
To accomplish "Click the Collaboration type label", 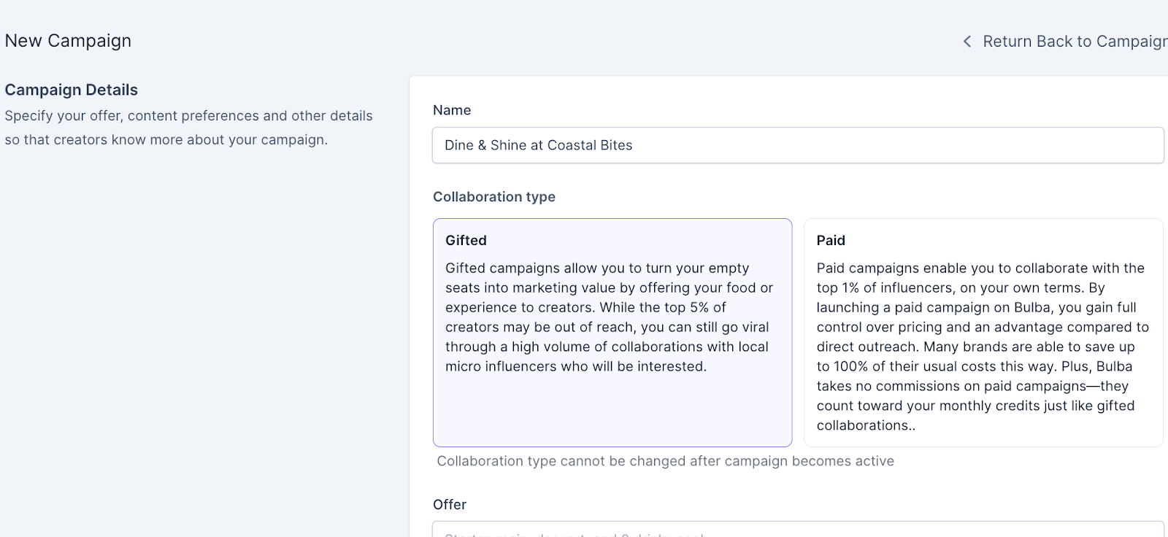I will [x=494, y=197].
